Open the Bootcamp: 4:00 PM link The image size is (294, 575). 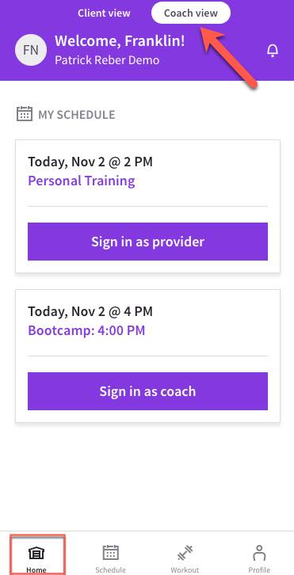[x=86, y=330]
